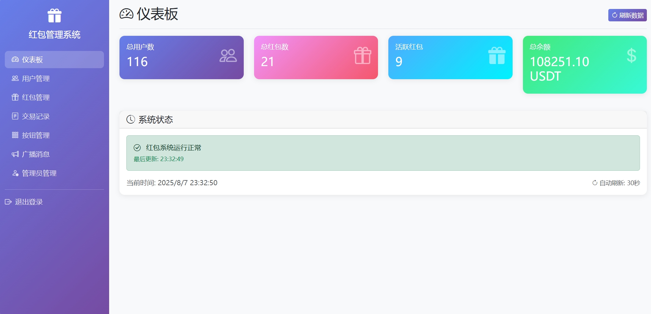Click the clock icon beside 系统状态

(131, 119)
